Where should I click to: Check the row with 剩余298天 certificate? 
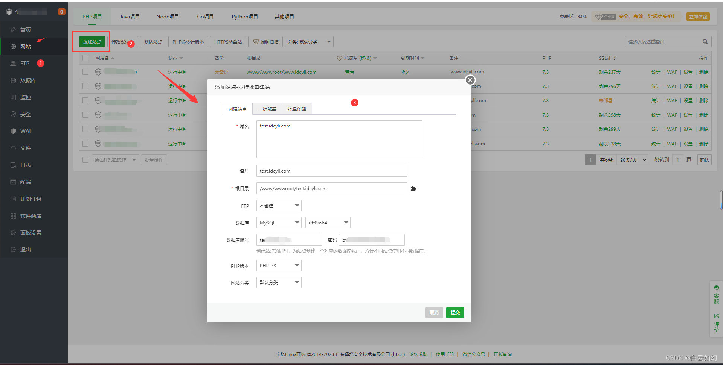pos(85,115)
